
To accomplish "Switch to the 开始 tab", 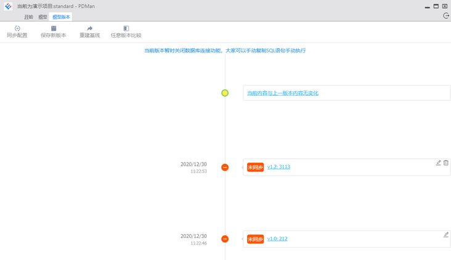I will pyautogui.click(x=29, y=17).
